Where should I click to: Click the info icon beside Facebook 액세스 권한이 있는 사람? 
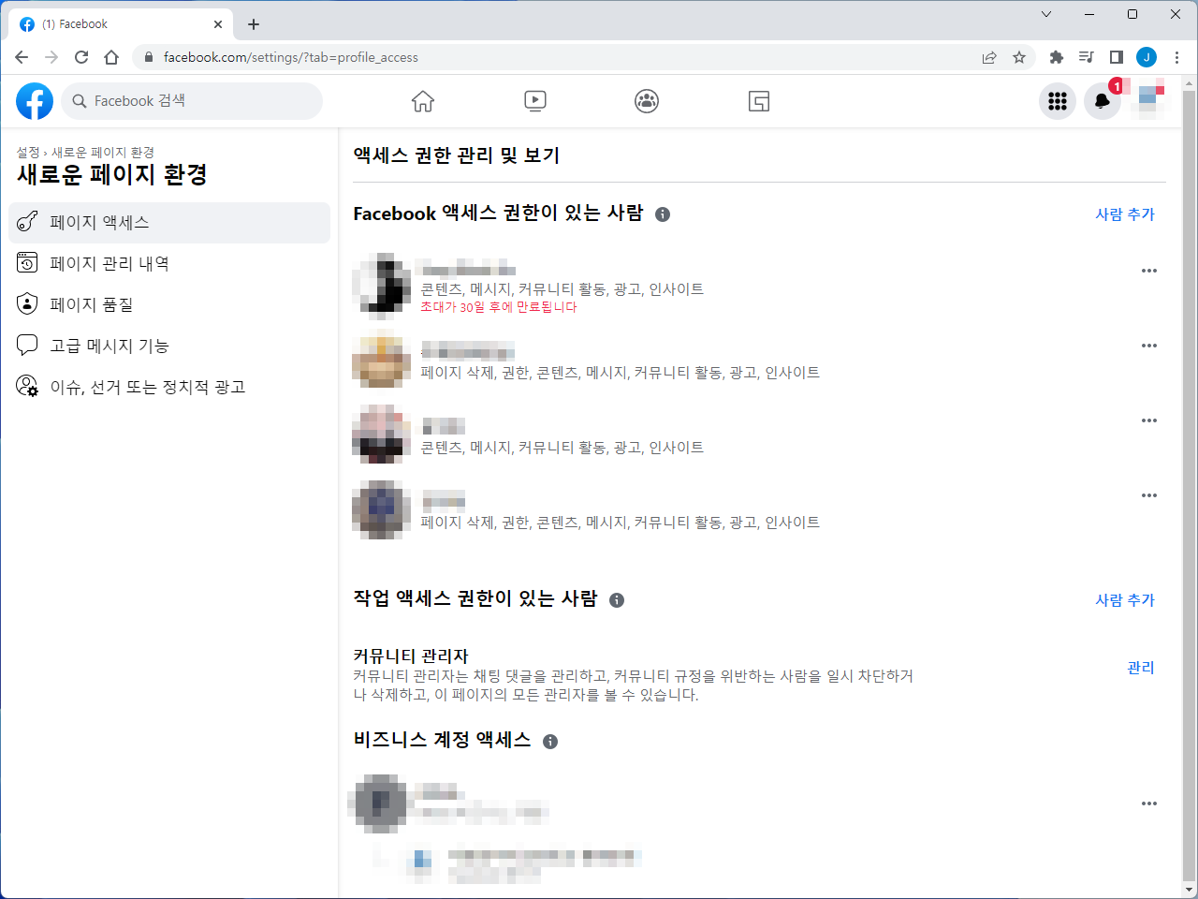coord(663,214)
